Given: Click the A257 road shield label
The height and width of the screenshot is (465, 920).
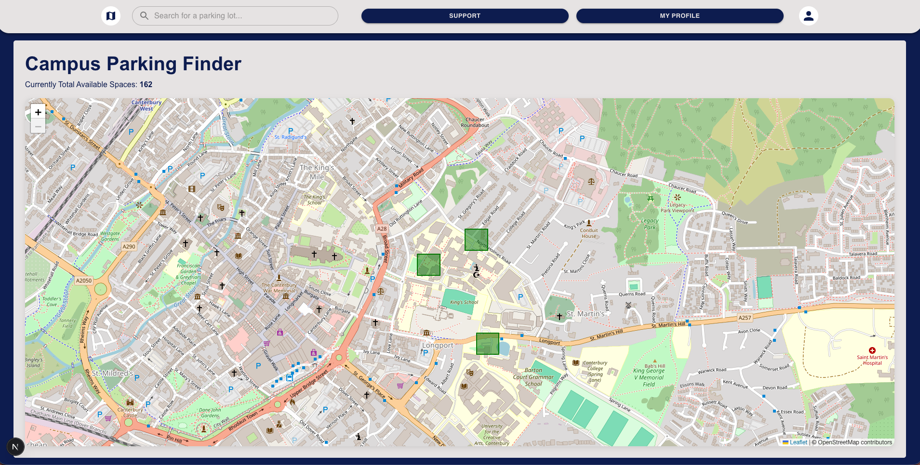Looking at the screenshot, I should click(x=745, y=318).
